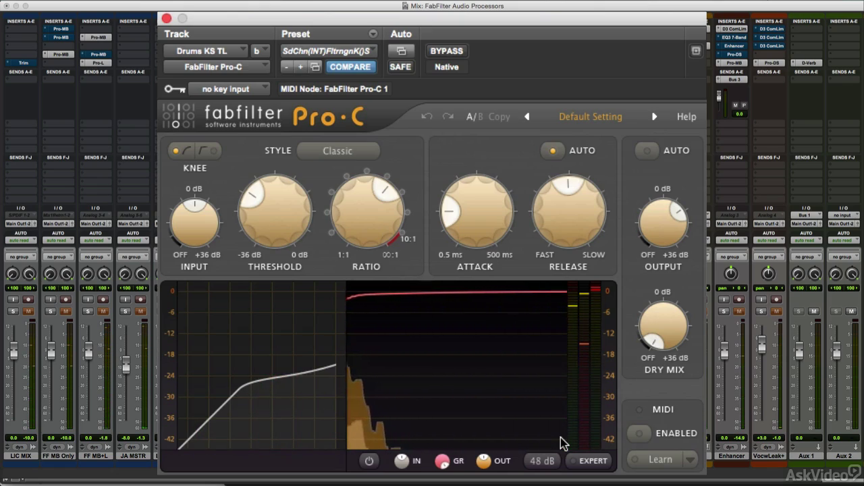The height and width of the screenshot is (486, 864).
Task: Click the OUT meter level knob
Action: pyautogui.click(x=483, y=461)
